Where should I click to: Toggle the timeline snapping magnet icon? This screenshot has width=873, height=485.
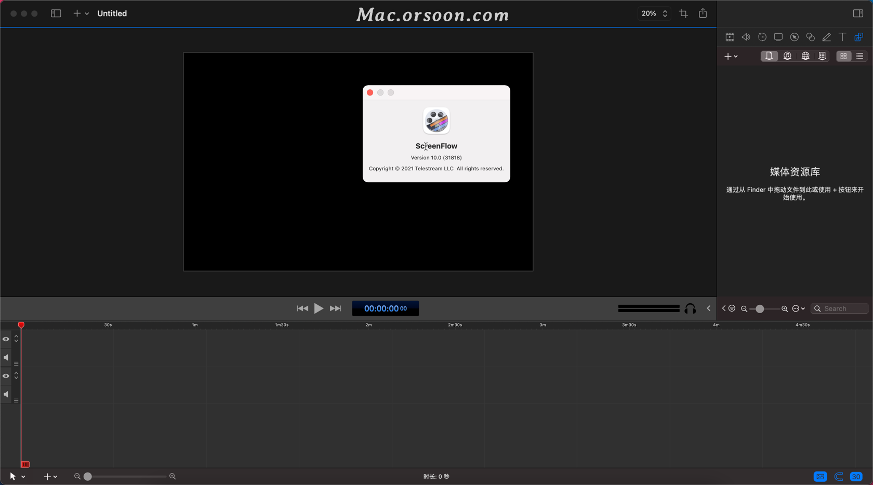tap(839, 476)
